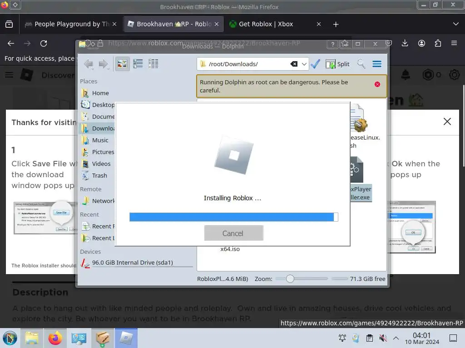
Task: Open Dolphin search tool
Action: (x=361, y=64)
